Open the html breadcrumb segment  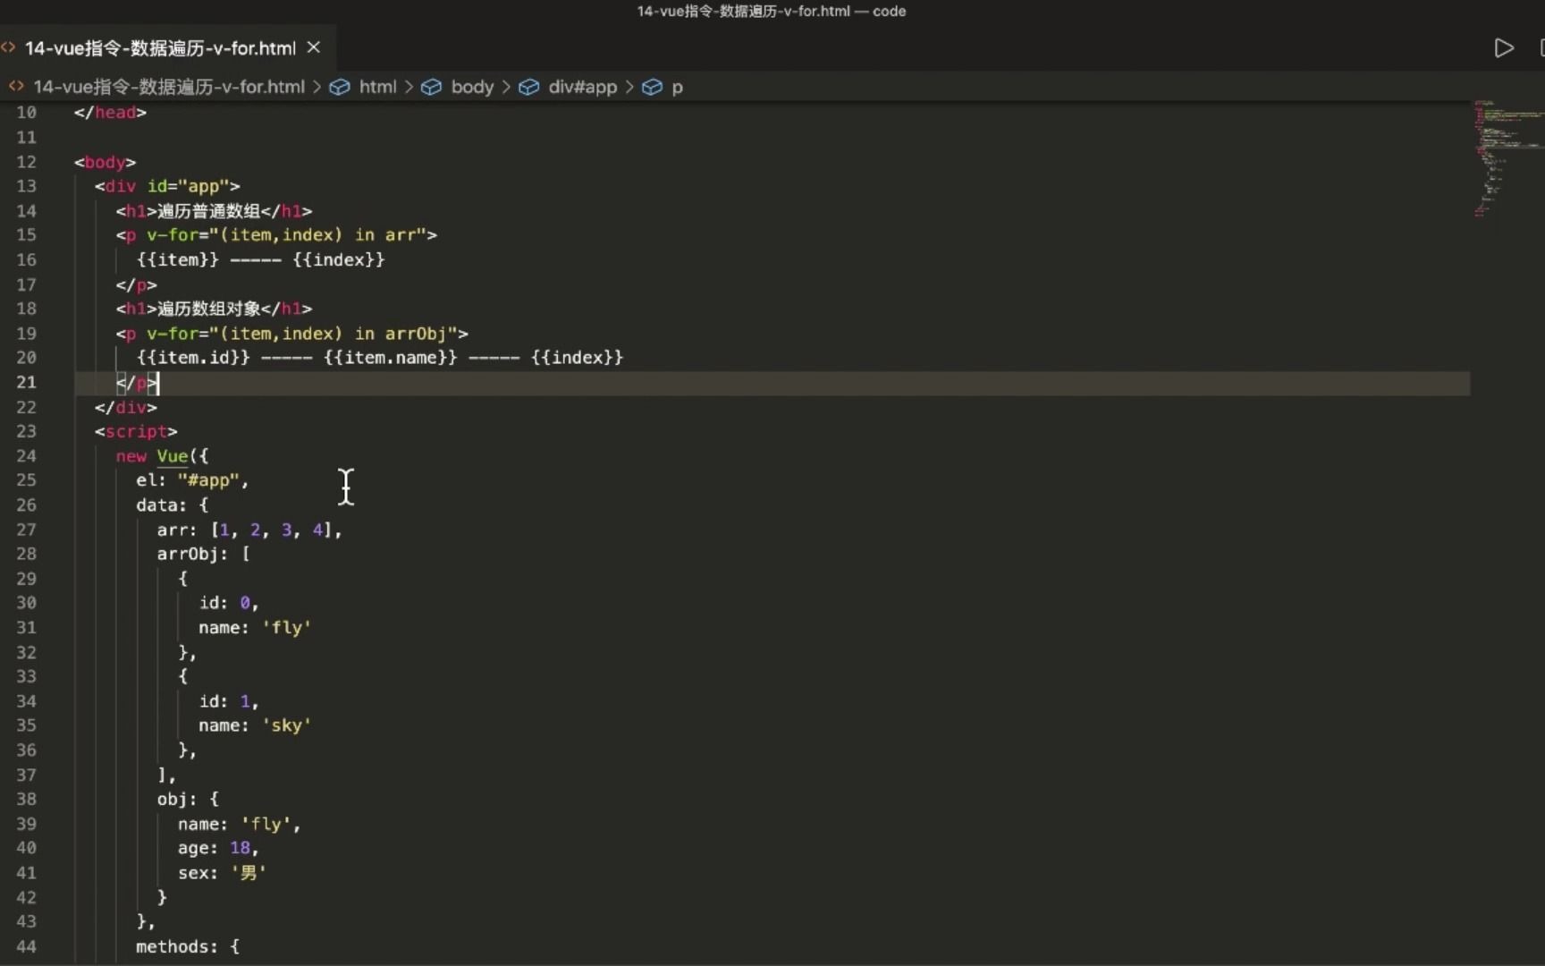coord(377,87)
